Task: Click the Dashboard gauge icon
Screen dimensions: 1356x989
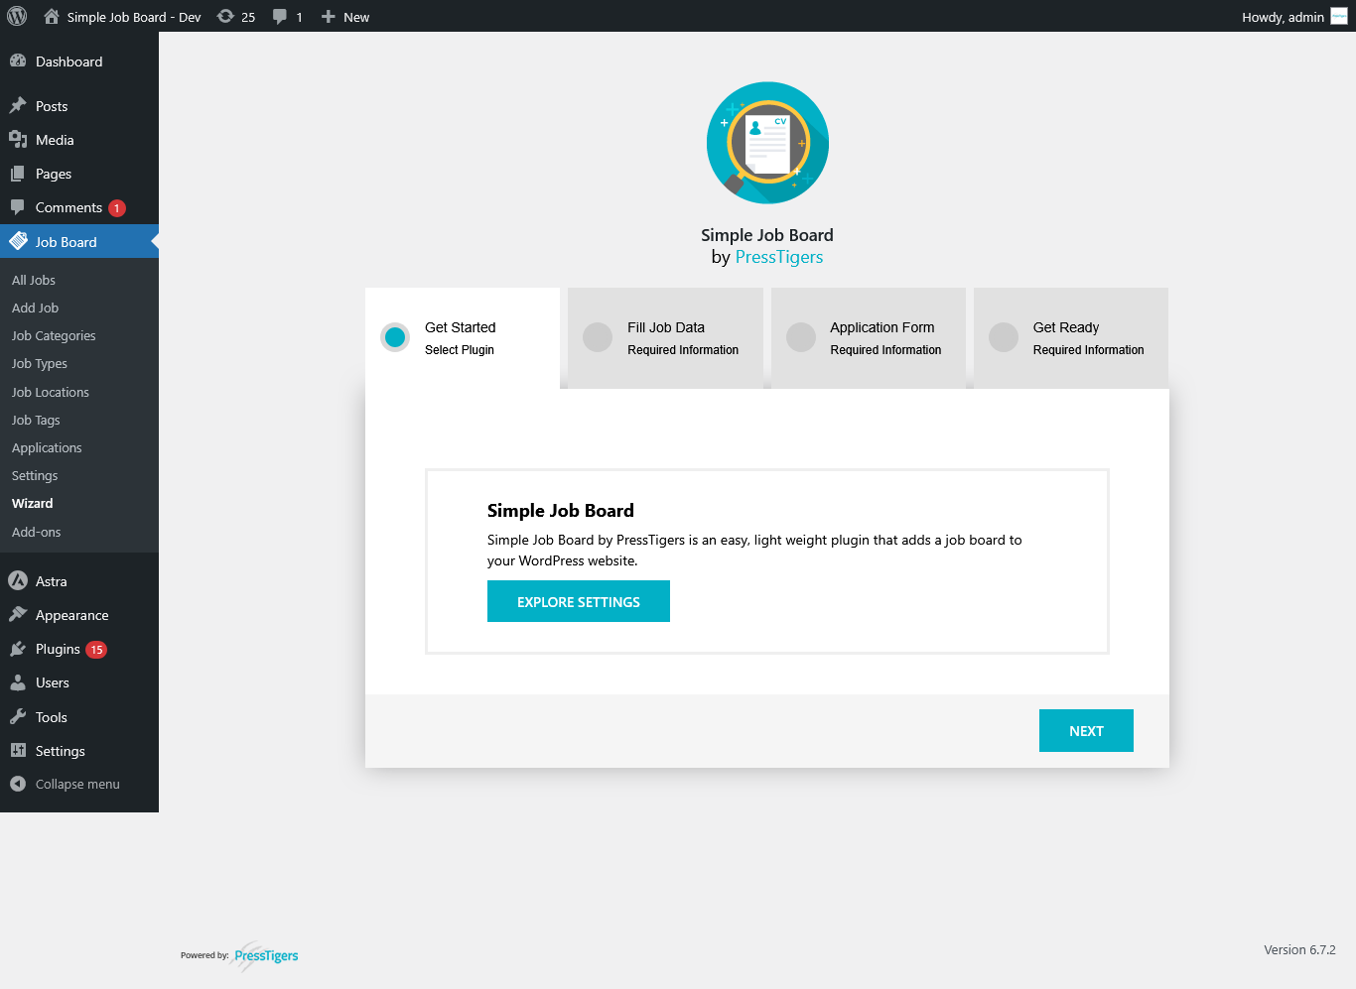Action: point(18,62)
